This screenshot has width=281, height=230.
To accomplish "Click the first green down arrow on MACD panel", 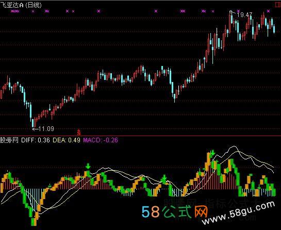I will click(x=88, y=166).
